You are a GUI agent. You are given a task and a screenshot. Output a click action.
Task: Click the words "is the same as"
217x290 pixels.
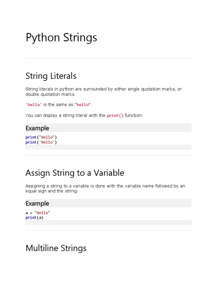pos(58,105)
